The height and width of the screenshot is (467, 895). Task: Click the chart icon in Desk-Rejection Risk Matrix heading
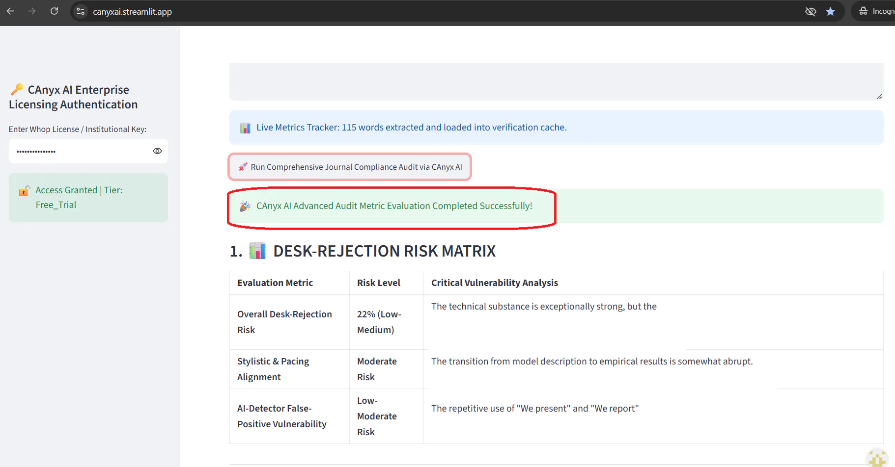click(x=257, y=251)
